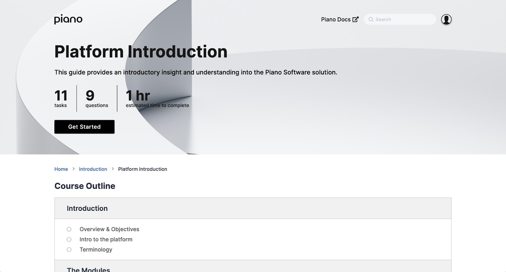Click the Get Started button
Viewport: 506px width, 272px height.
pos(84,127)
